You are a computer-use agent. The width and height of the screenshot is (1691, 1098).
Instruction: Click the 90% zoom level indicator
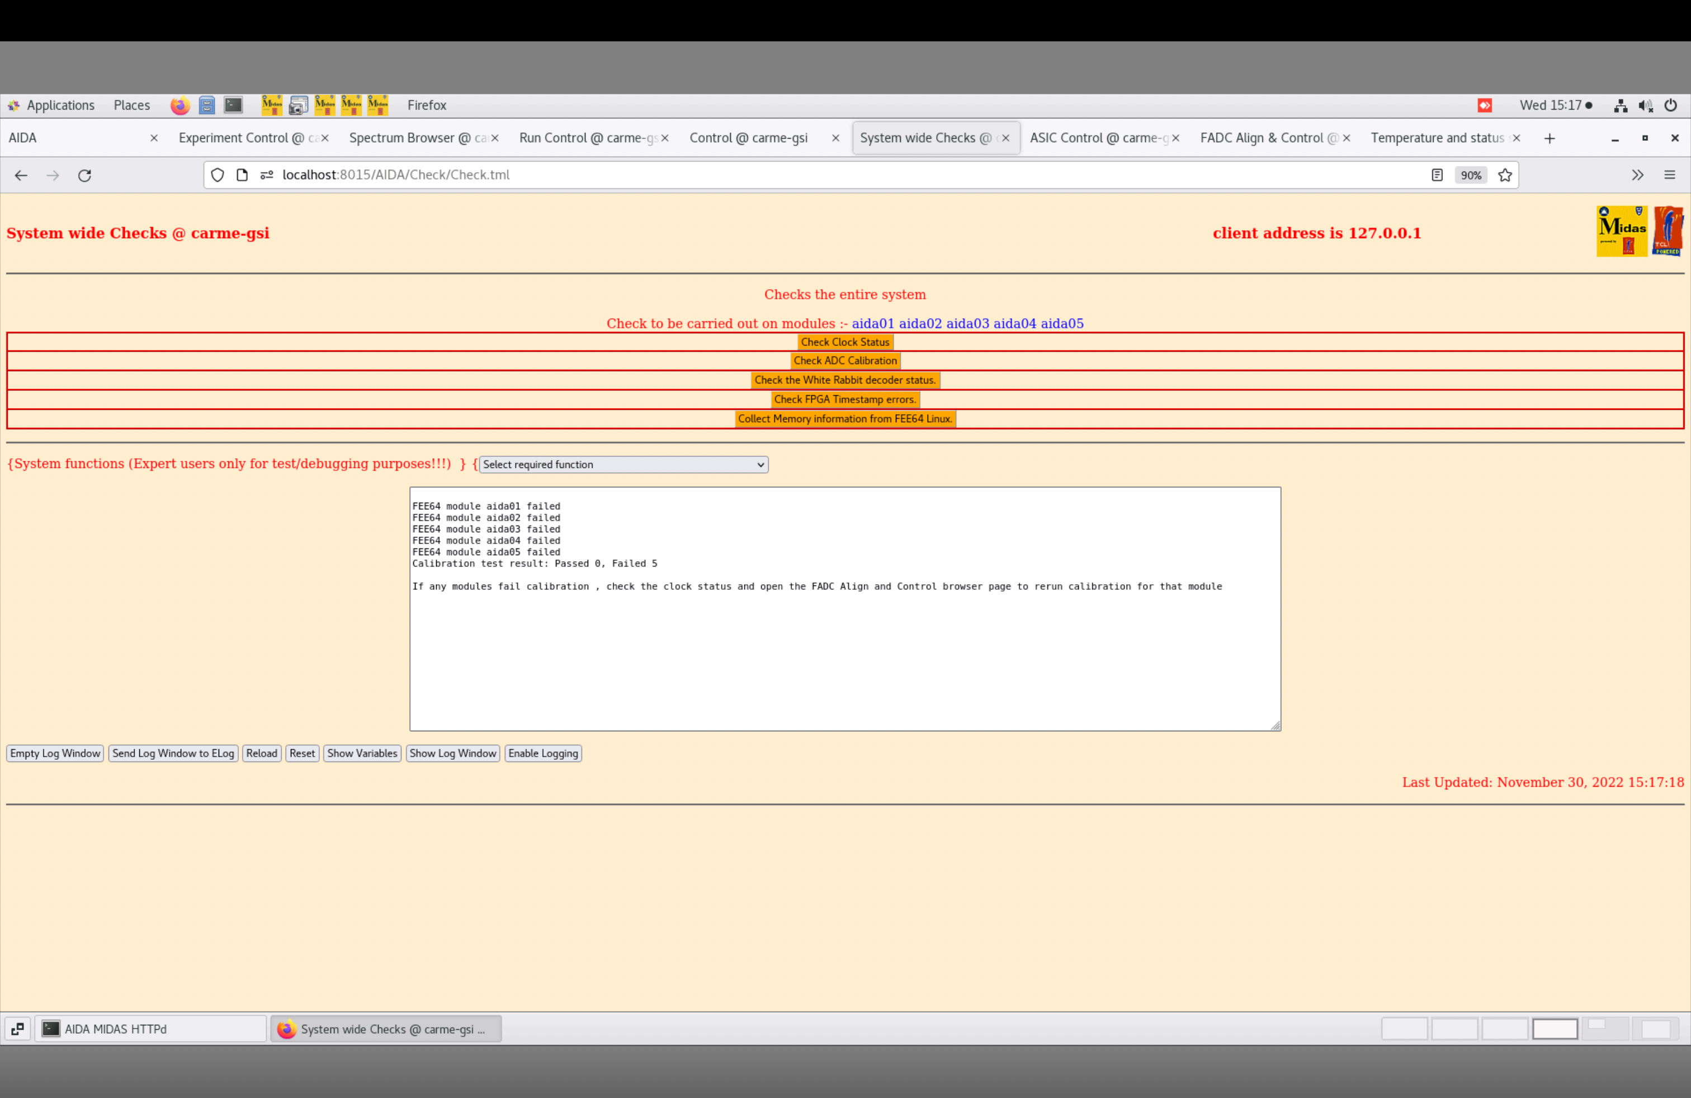(1471, 176)
